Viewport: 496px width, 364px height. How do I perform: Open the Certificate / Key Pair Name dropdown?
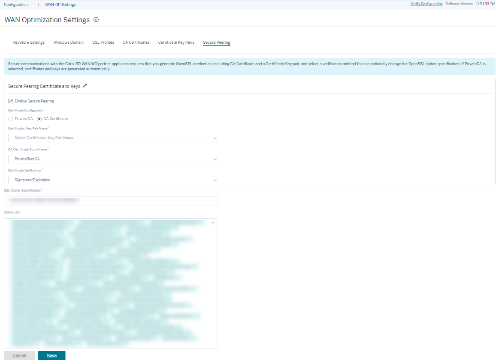(114, 138)
